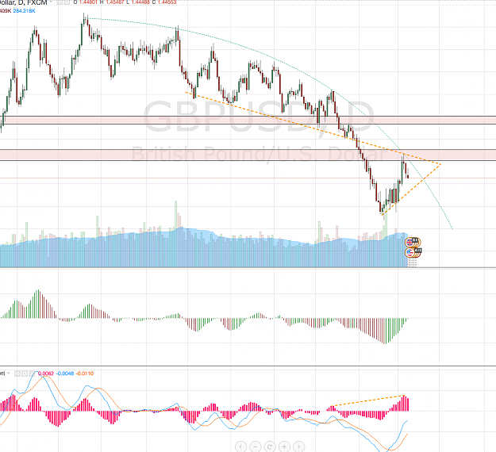This screenshot has width=496, height=452.
Task: Click the close price value 1.44553
Action: [x=167, y=2]
